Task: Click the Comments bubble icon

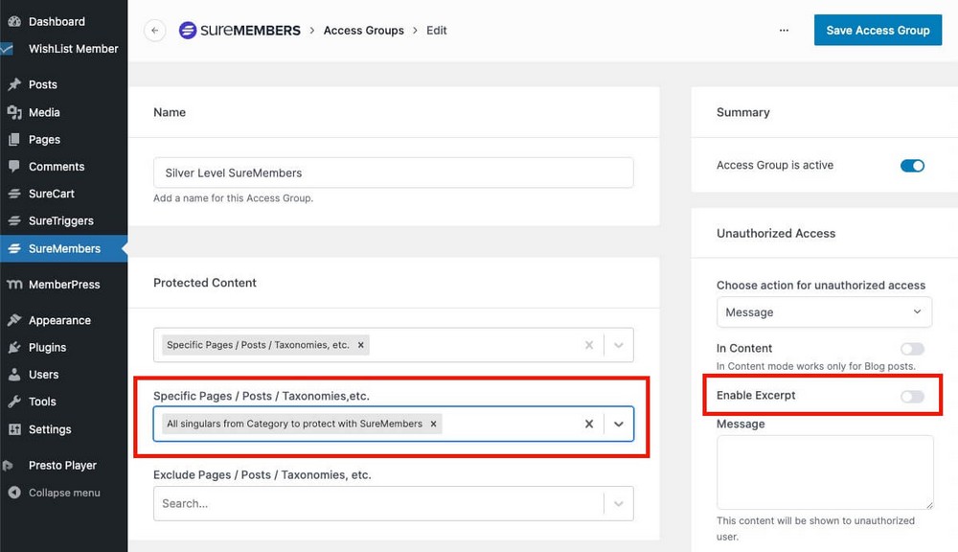Action: coord(14,167)
